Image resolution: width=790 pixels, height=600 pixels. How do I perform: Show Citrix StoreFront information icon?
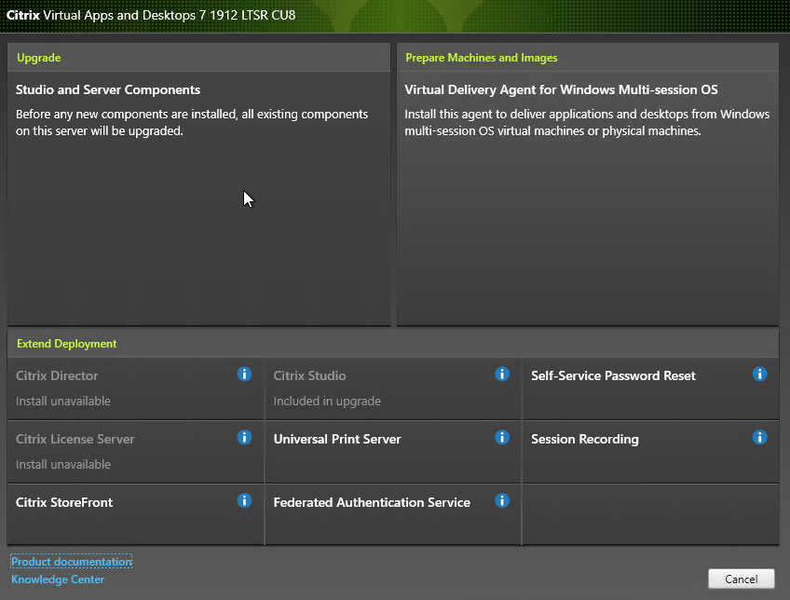point(244,500)
